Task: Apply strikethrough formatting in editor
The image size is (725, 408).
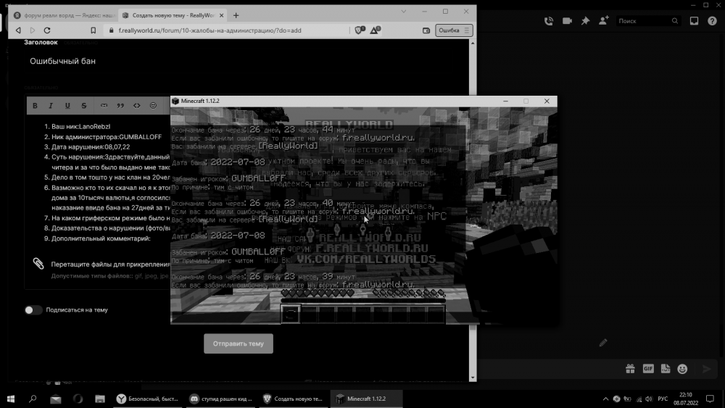Action: [83, 106]
